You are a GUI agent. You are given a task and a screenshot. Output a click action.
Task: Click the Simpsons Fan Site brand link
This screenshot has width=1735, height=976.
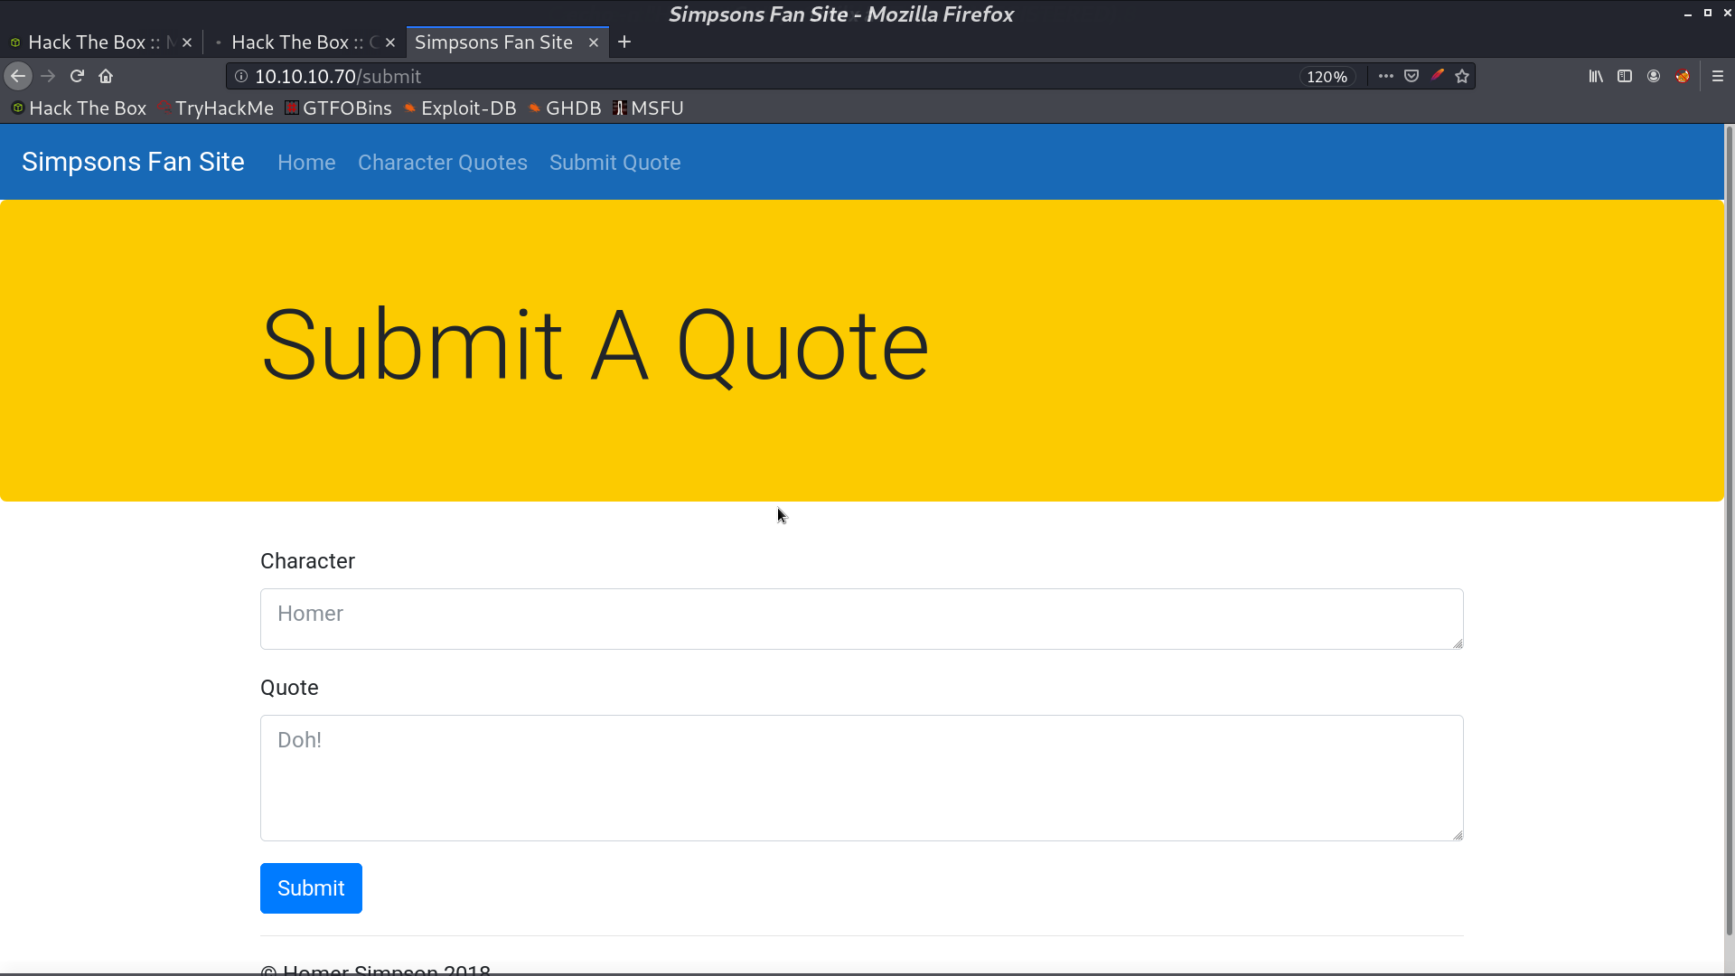(x=133, y=163)
